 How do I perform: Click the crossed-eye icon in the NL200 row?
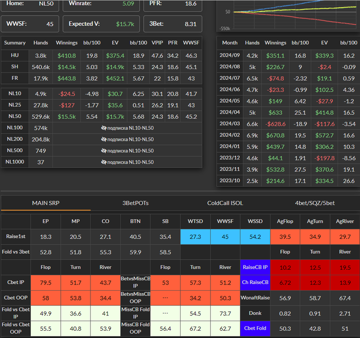pyautogui.click(x=103, y=139)
